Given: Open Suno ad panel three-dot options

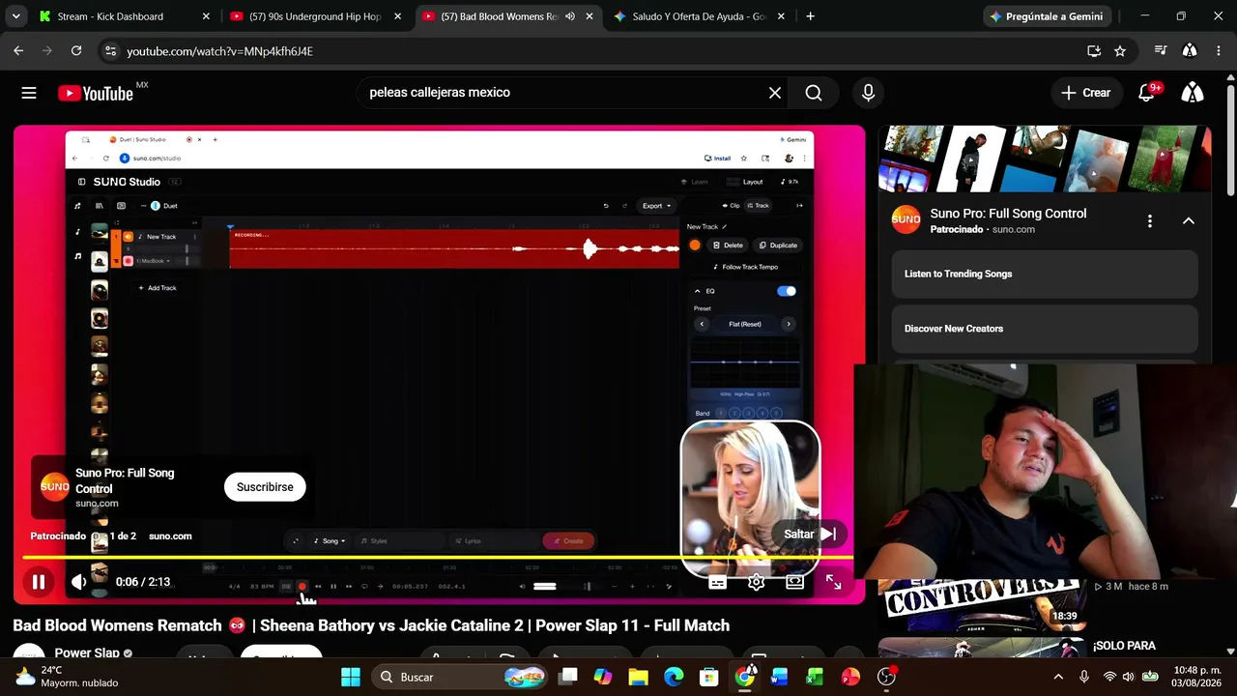Looking at the screenshot, I should [x=1149, y=221].
